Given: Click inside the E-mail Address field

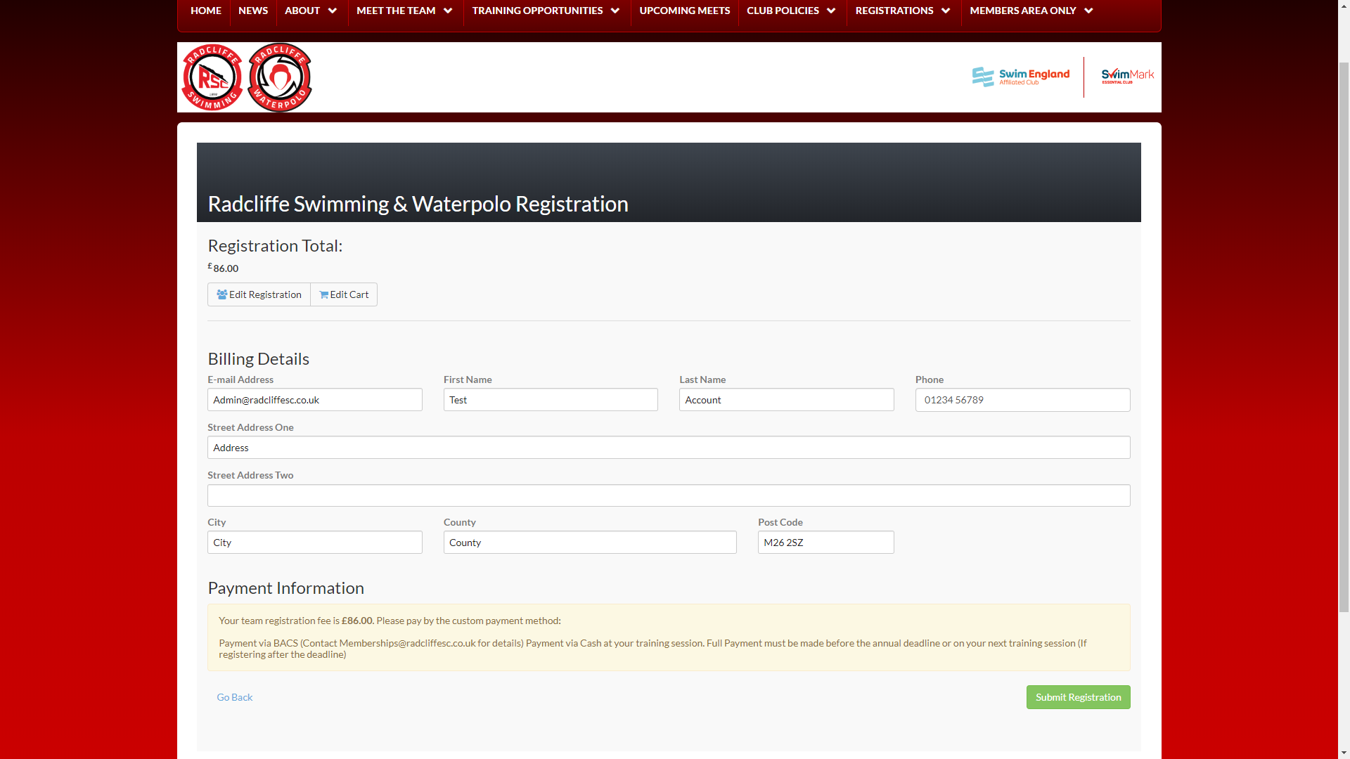Looking at the screenshot, I should pyautogui.click(x=314, y=400).
